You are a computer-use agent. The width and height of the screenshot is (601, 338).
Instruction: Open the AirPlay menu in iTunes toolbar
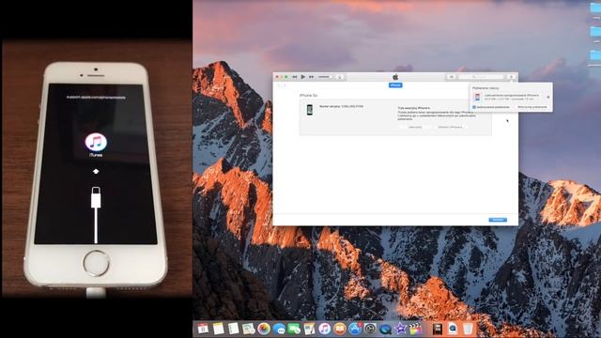tap(340, 77)
